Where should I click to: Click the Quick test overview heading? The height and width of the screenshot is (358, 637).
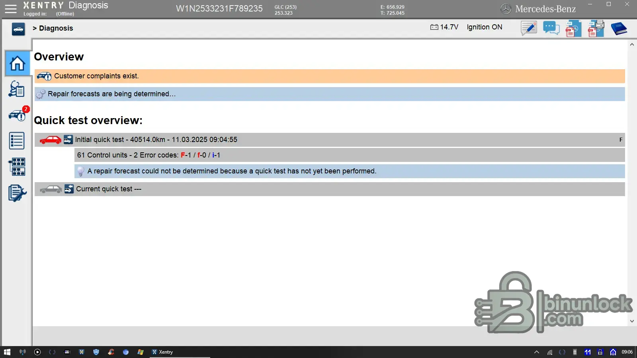(x=88, y=121)
